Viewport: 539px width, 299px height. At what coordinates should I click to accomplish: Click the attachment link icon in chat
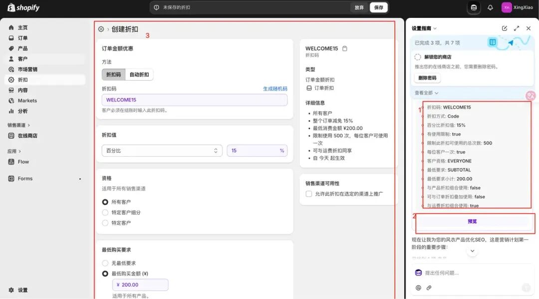[429, 288]
